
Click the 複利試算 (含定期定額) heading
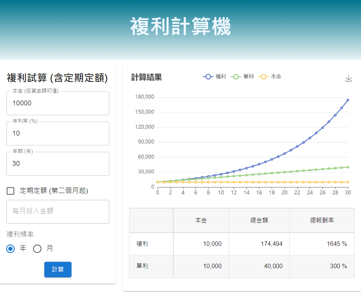[57, 78]
